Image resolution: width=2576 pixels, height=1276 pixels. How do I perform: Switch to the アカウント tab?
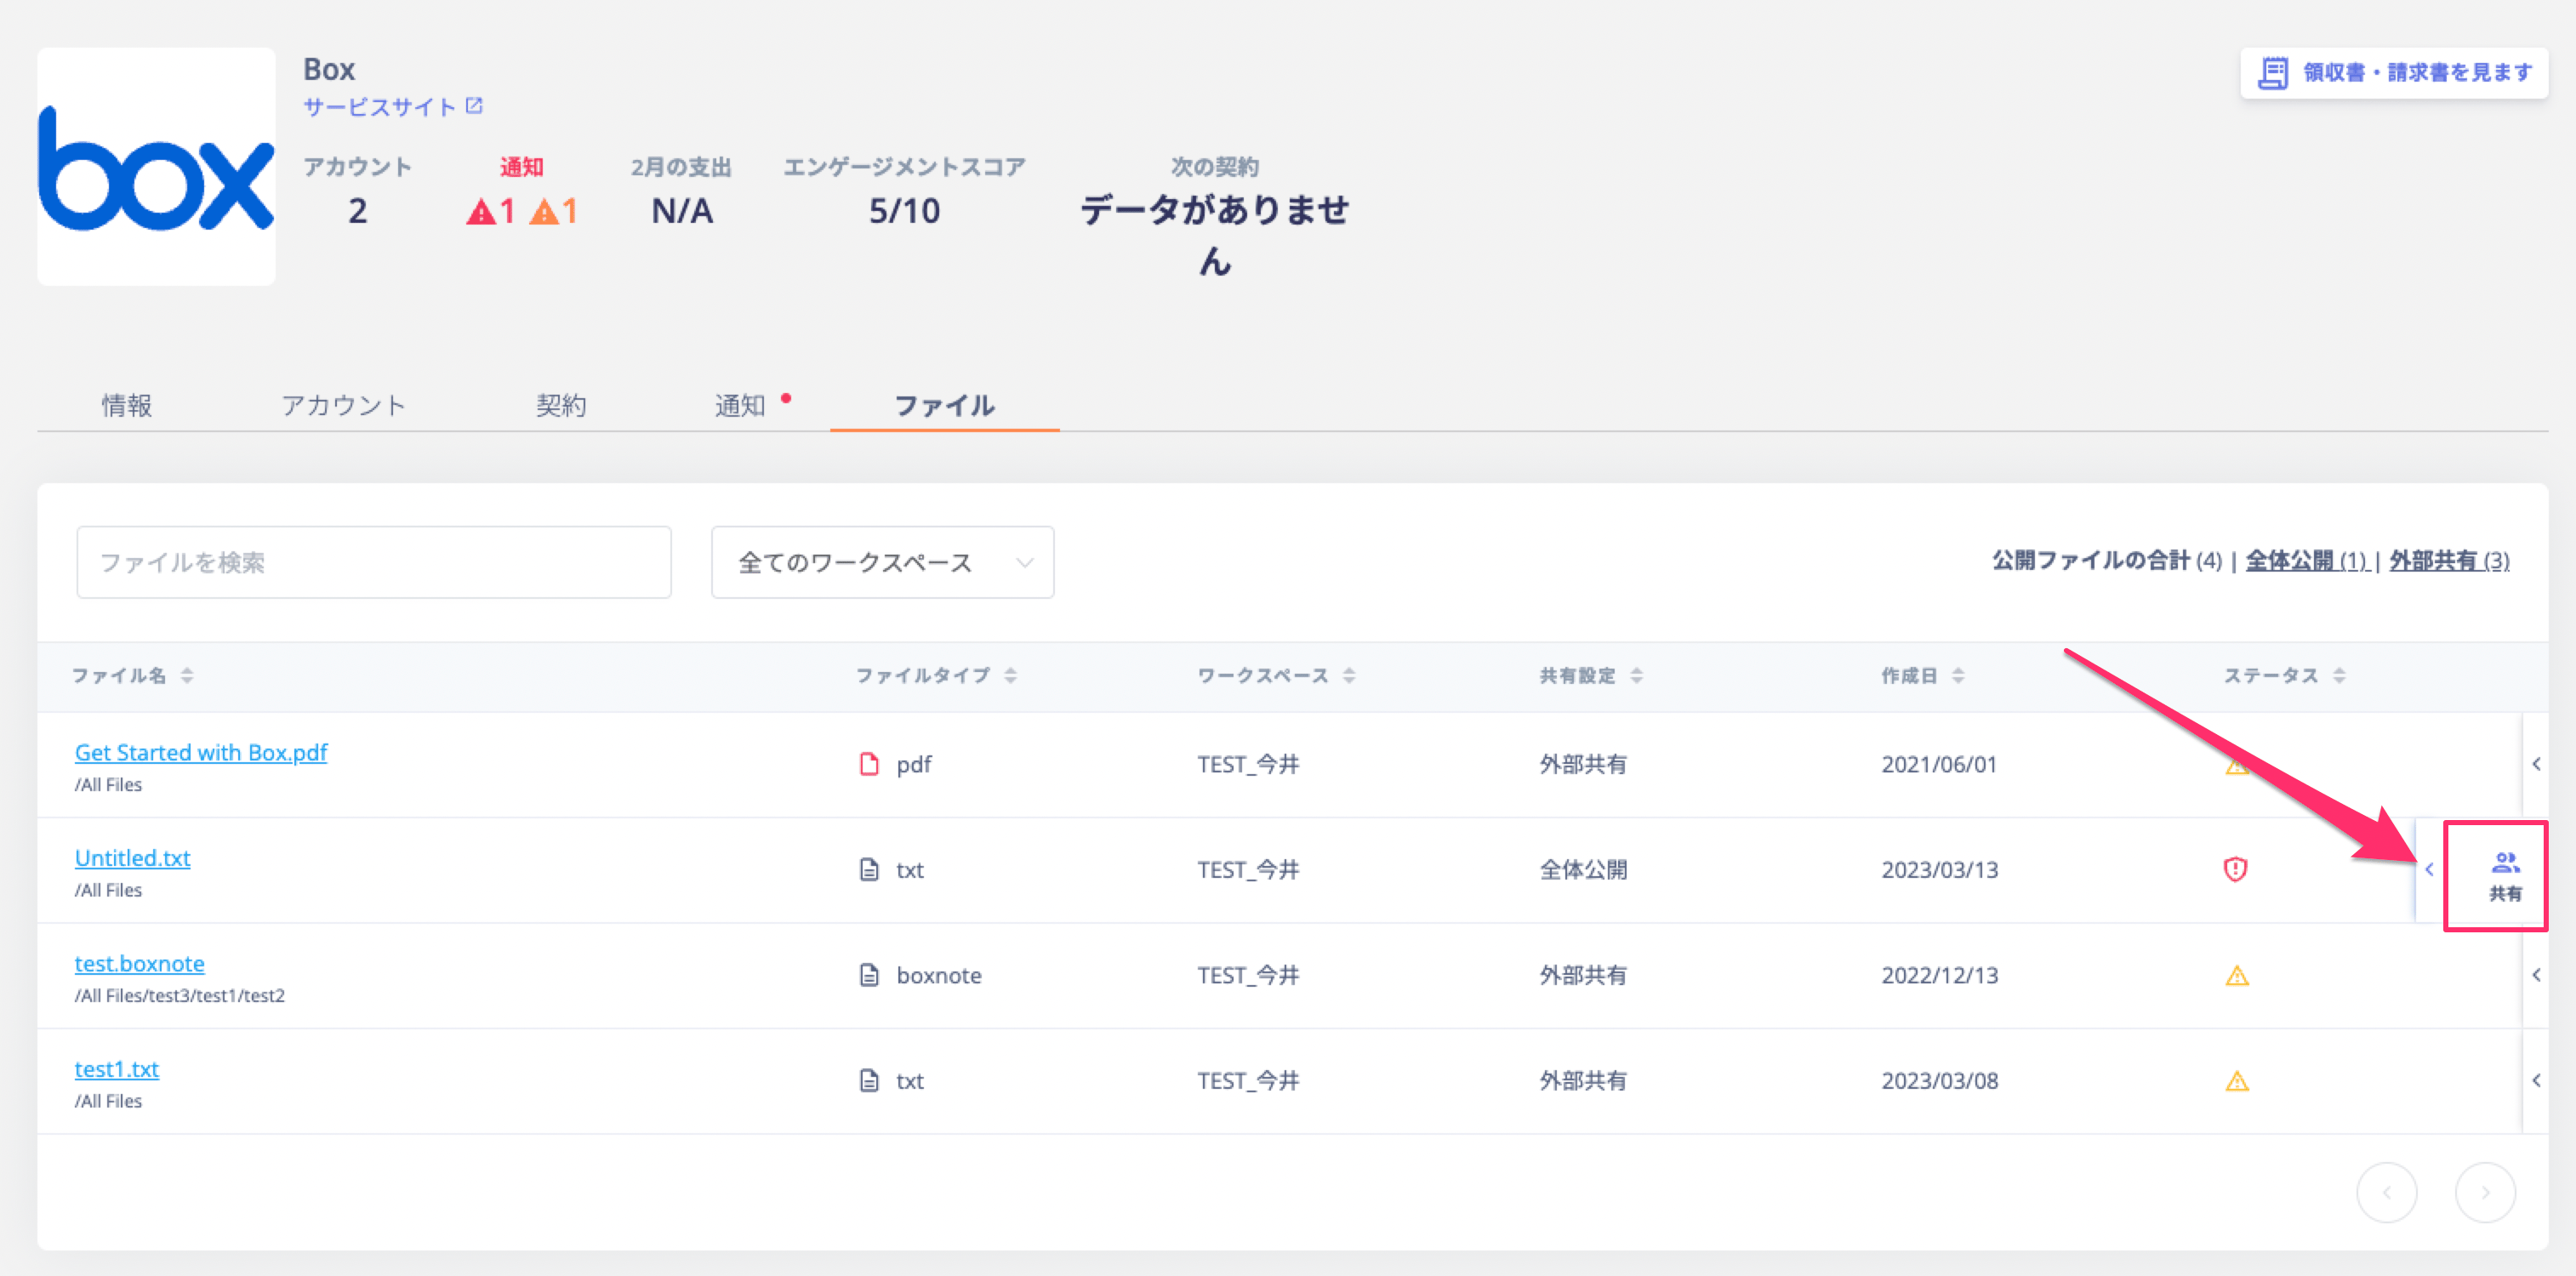343,405
